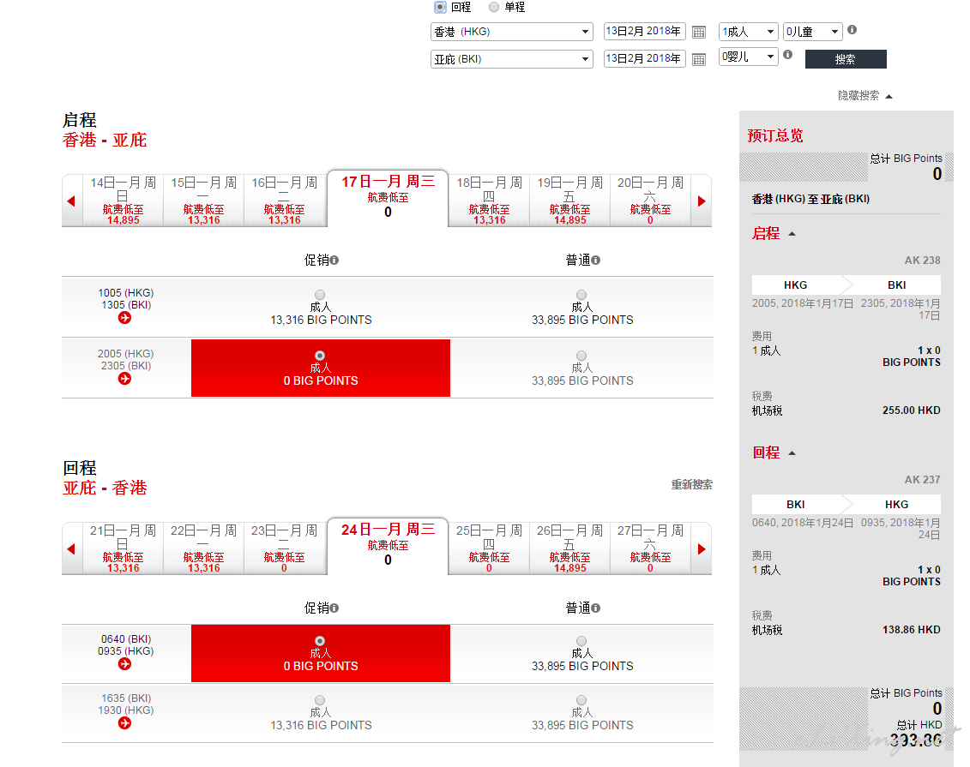
Task: Open the origin Hong Kong (HKG) dropdown
Action: coord(512,32)
